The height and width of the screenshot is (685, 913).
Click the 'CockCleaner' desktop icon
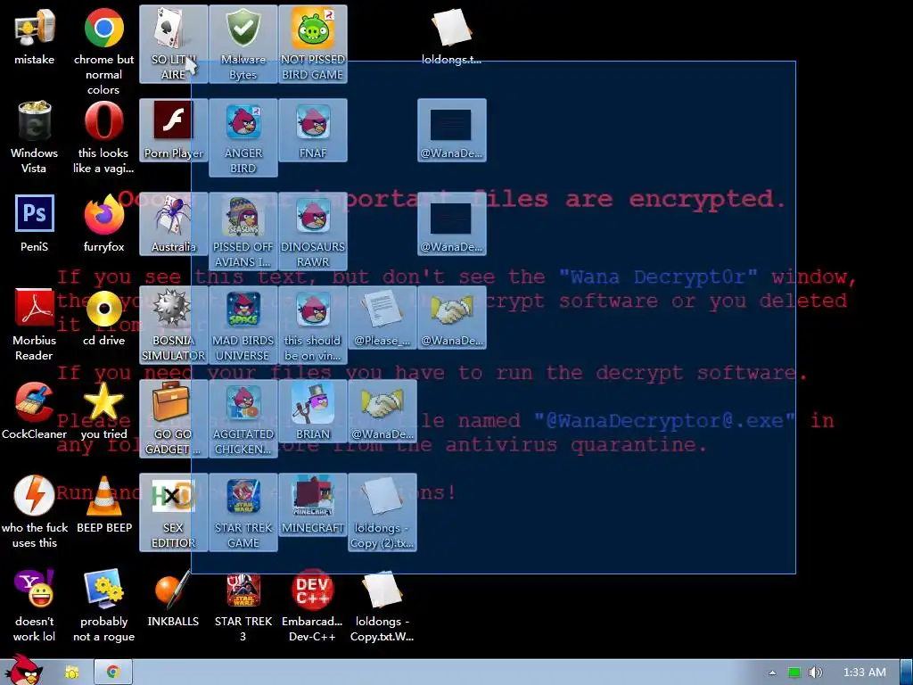[35, 411]
